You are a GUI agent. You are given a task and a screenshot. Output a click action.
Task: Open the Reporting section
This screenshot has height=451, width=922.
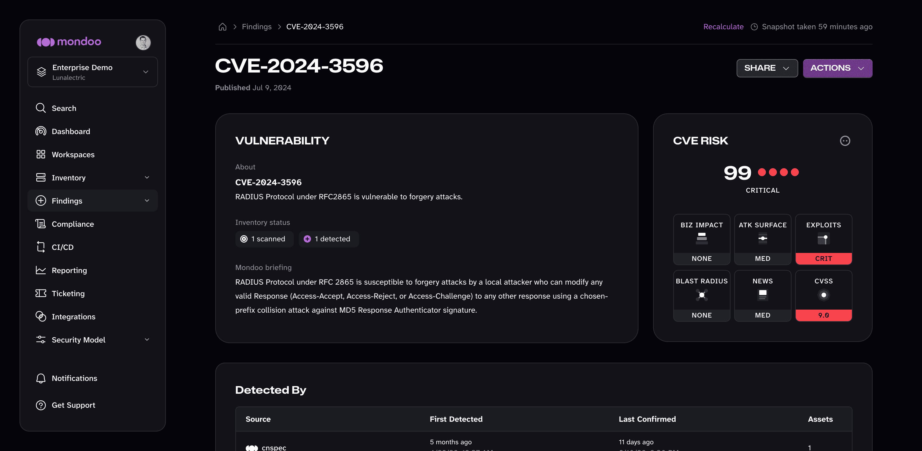93,270
